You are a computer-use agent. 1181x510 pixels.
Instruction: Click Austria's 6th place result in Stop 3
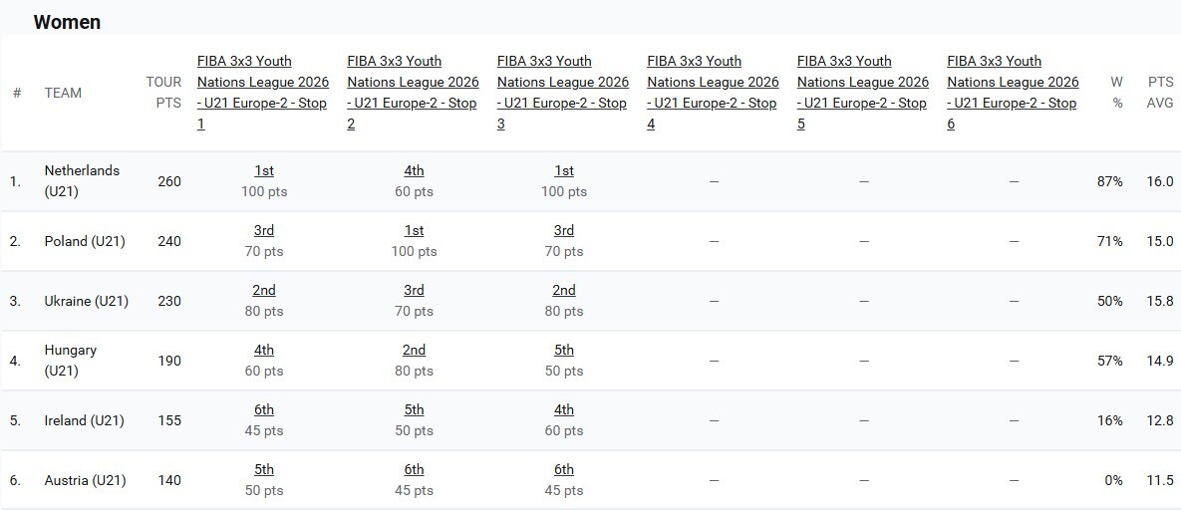[563, 469]
